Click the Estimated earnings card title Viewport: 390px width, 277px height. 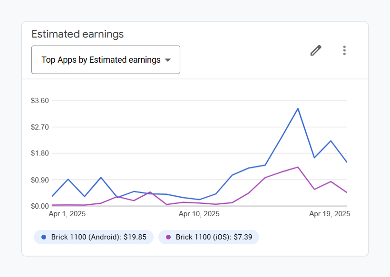(78, 34)
